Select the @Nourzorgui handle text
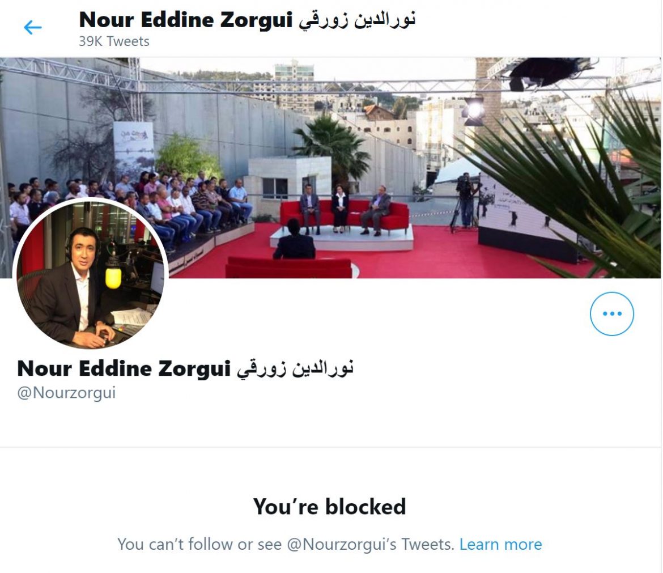 66,393
